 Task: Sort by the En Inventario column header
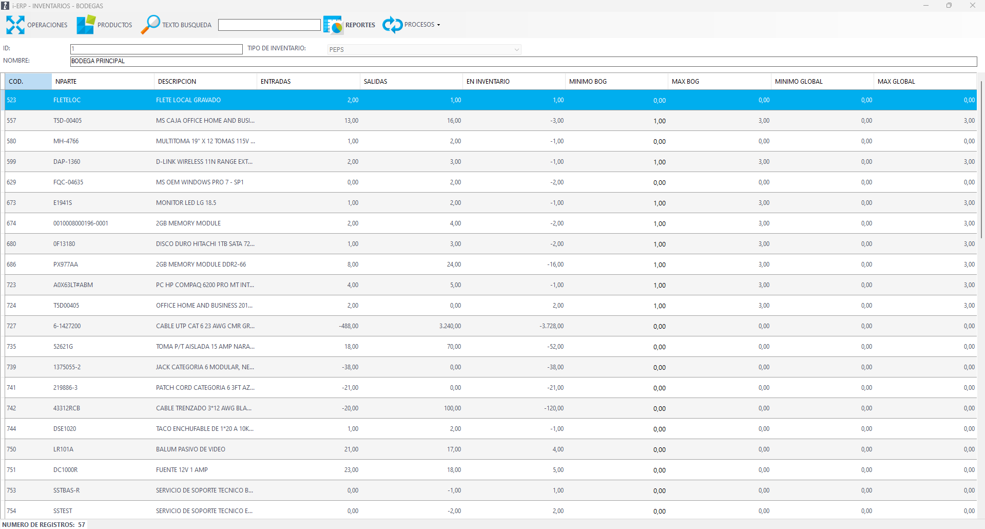513,81
